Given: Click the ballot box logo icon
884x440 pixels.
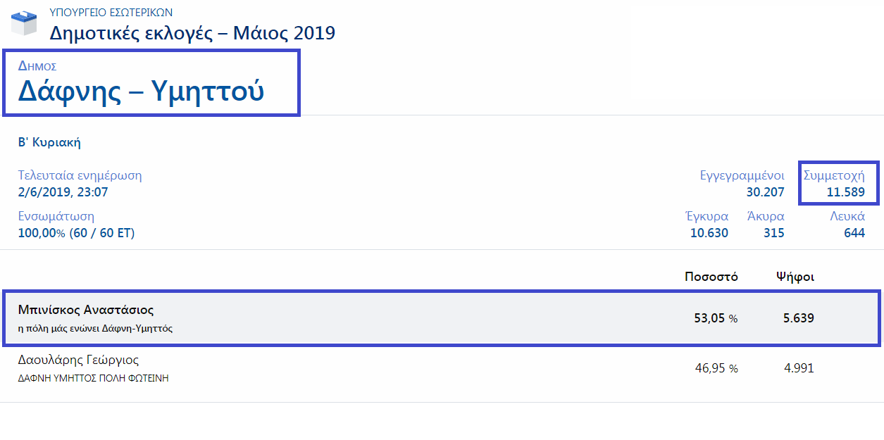Looking at the screenshot, I should pyautogui.click(x=23, y=23).
